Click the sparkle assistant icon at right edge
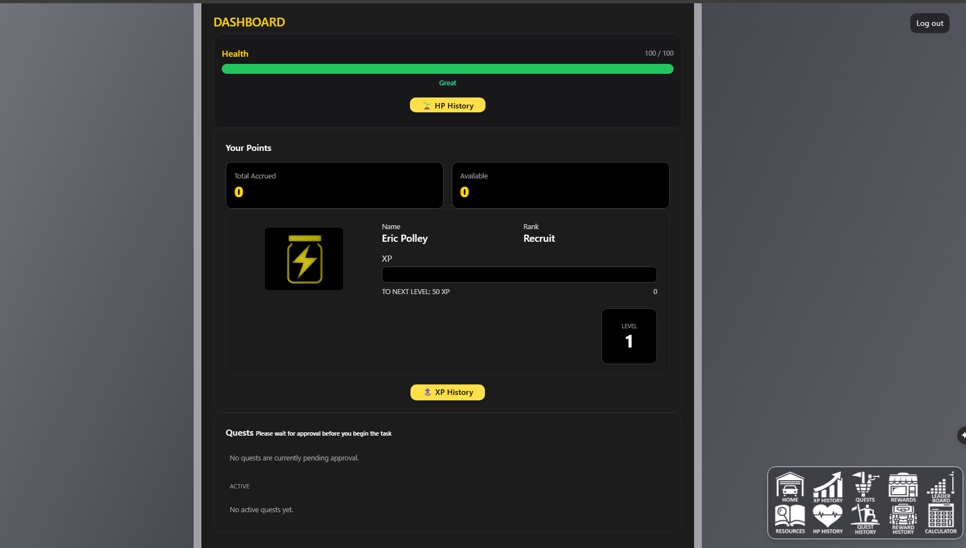Screen dimensions: 966x548 [x=962, y=435]
